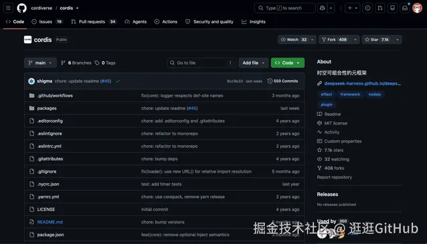Expand the Fork options dropdown arrow
This screenshot has height=244, width=427.
point(356,40)
